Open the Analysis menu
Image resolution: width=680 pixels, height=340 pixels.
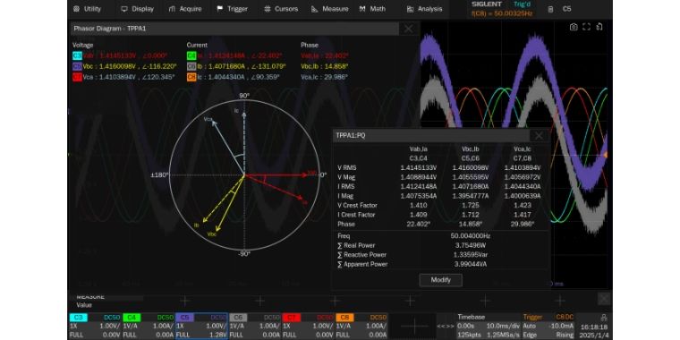click(425, 9)
